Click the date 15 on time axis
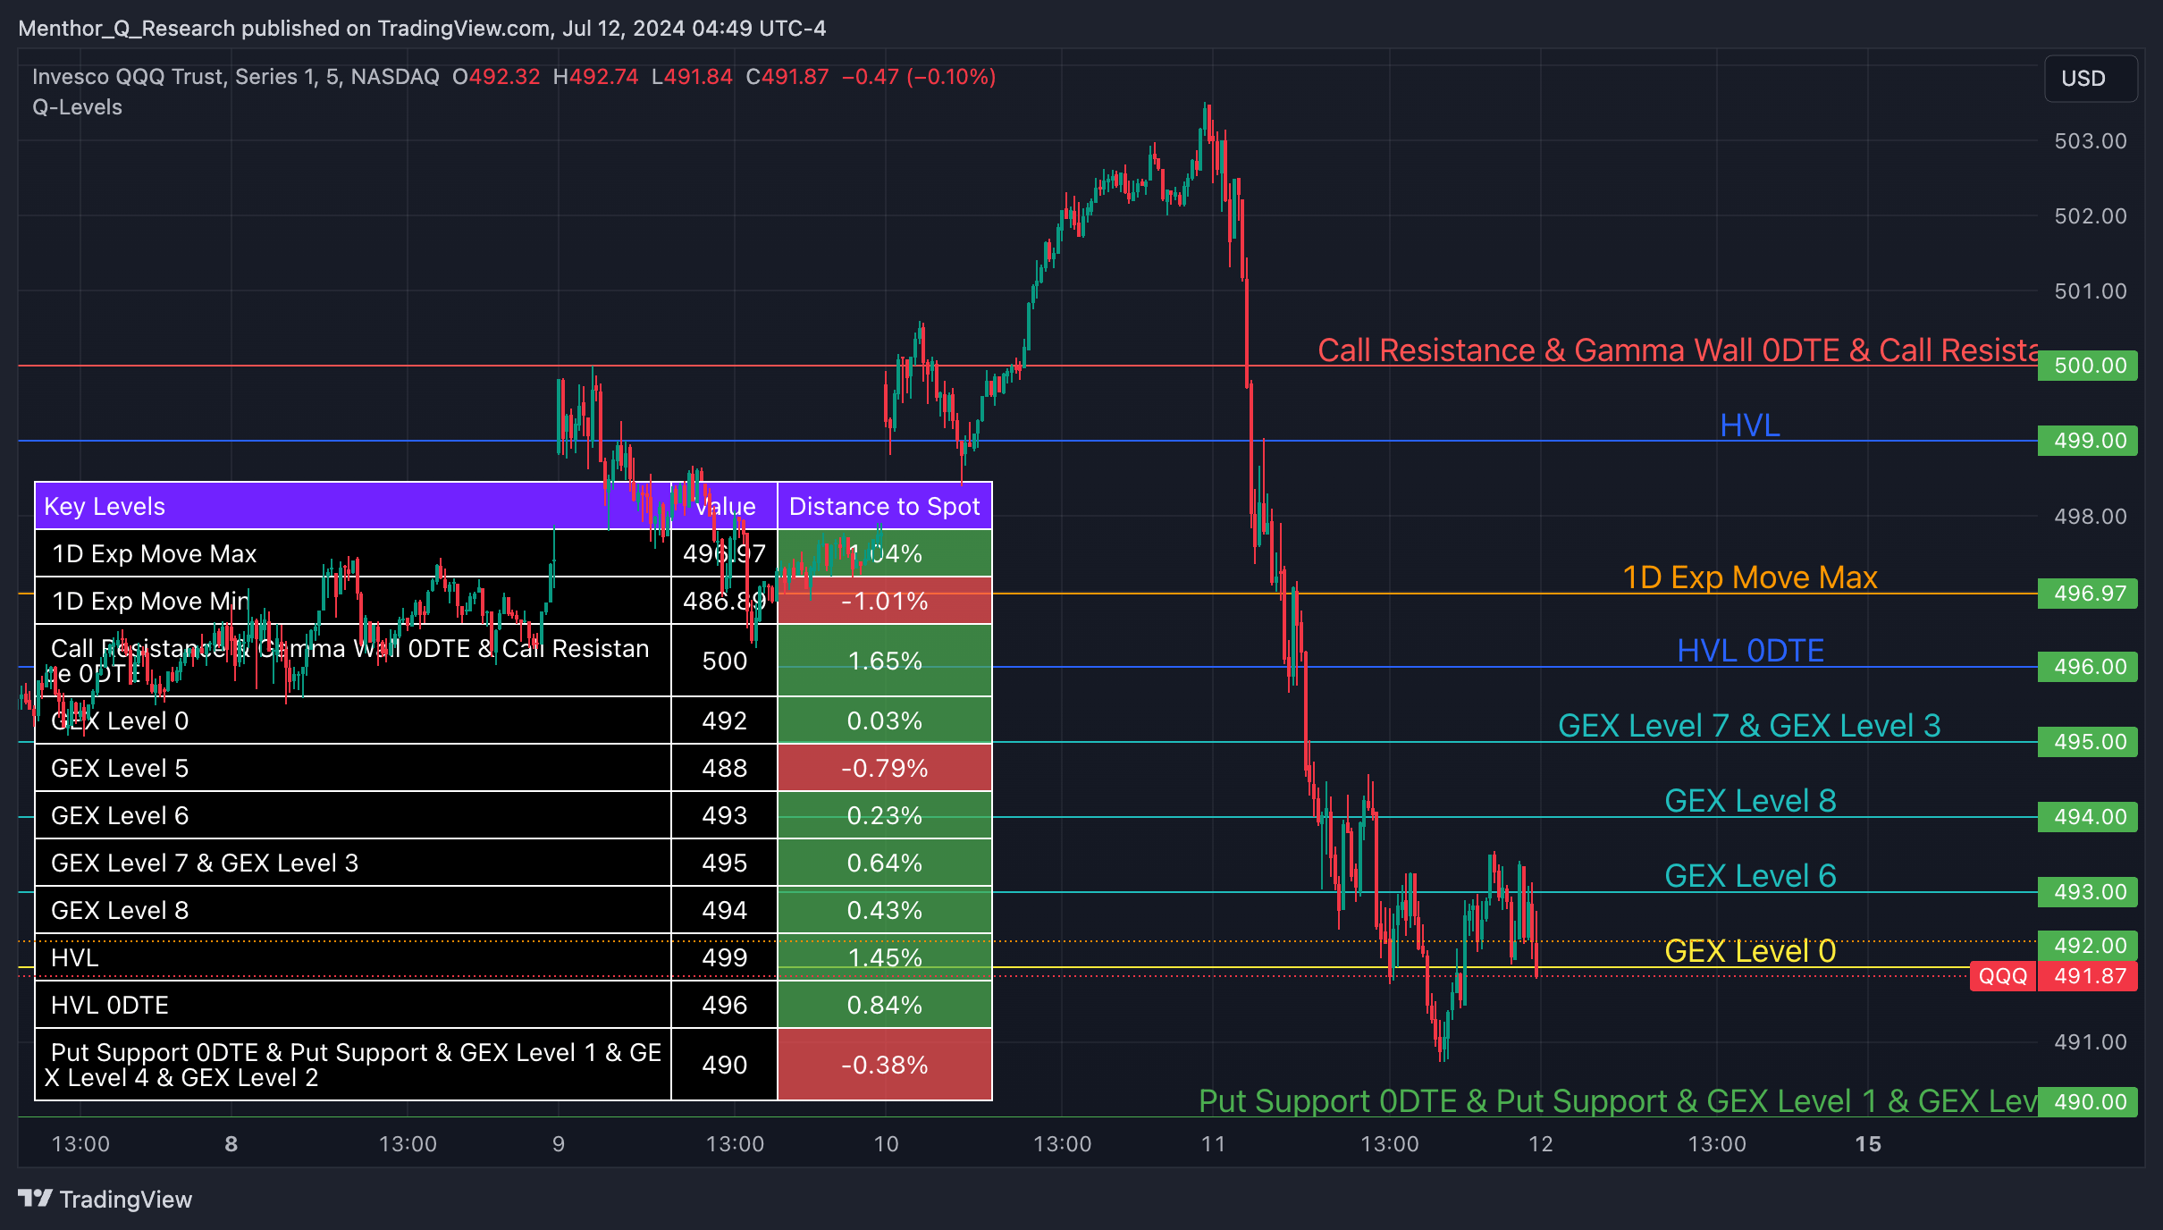The height and width of the screenshot is (1230, 2163). pos(1868,1144)
